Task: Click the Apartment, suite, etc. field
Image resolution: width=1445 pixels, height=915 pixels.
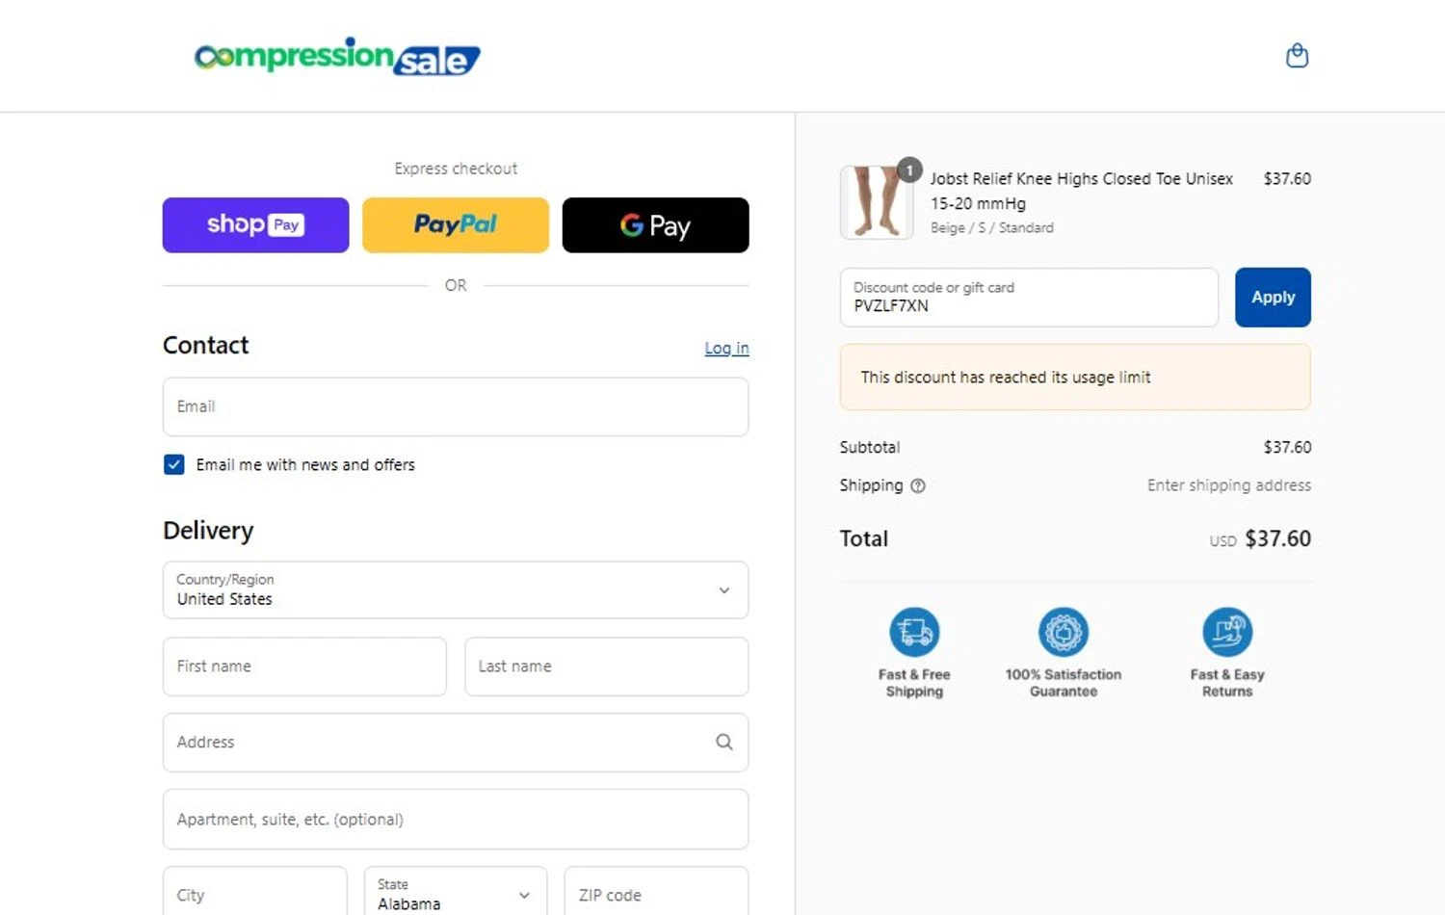Action: tap(456, 820)
